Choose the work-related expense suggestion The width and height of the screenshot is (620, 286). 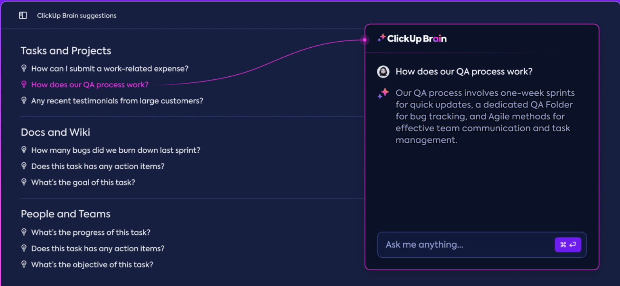coord(110,69)
